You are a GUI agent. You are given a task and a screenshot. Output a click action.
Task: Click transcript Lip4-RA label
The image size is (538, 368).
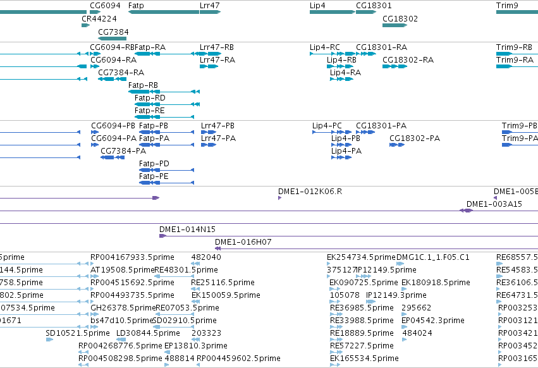pyautogui.click(x=346, y=73)
